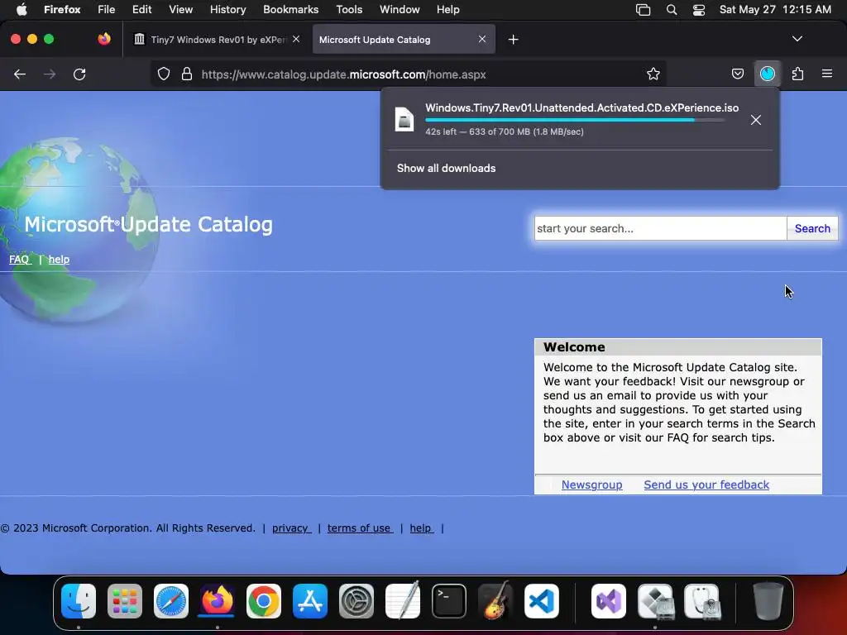Click Stage Manager menu bar icon

click(643, 10)
